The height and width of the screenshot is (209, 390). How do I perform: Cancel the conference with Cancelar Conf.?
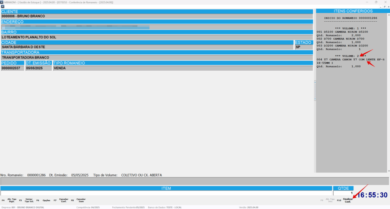(x=61, y=200)
